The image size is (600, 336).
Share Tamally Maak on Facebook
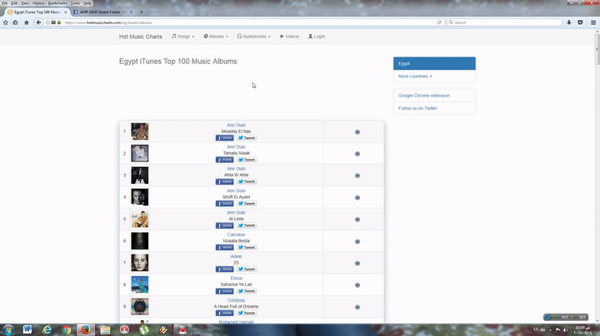click(x=225, y=160)
